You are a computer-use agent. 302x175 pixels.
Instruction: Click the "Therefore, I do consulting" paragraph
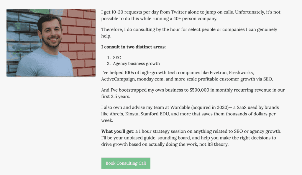(x=189, y=33)
